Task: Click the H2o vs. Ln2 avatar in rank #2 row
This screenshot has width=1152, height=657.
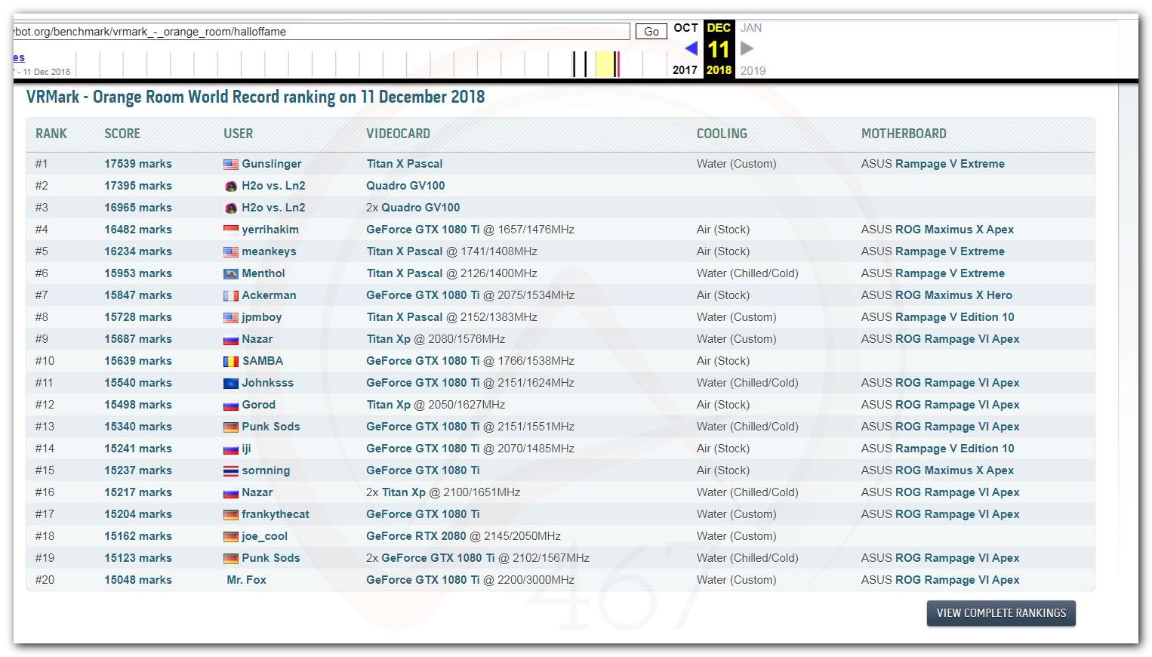Action: point(231,186)
